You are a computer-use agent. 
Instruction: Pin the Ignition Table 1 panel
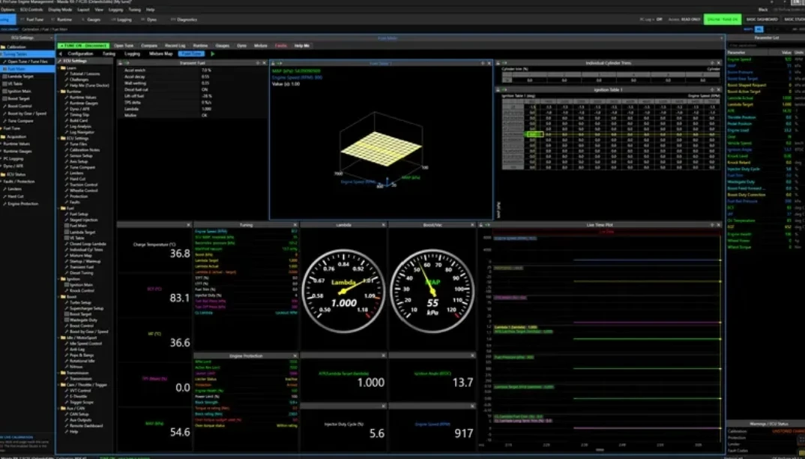[x=712, y=90]
